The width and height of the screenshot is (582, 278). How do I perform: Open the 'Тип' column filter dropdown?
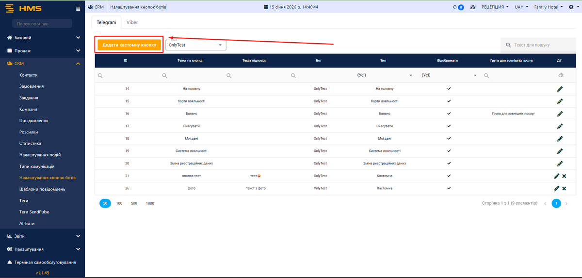coord(385,76)
